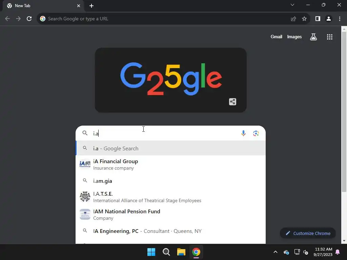Open network status tray icon

(x=297, y=252)
